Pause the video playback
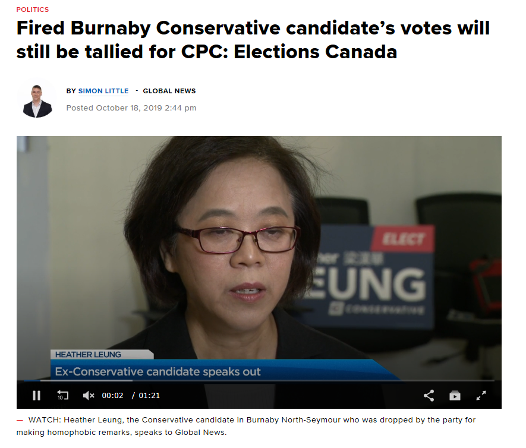 tap(37, 396)
